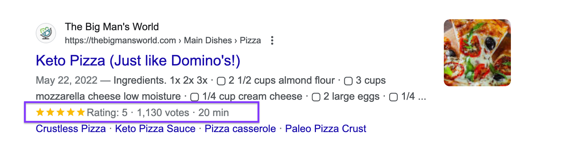Click The Big Man's World site name
Image resolution: width=567 pixels, height=147 pixels.
coord(112,27)
